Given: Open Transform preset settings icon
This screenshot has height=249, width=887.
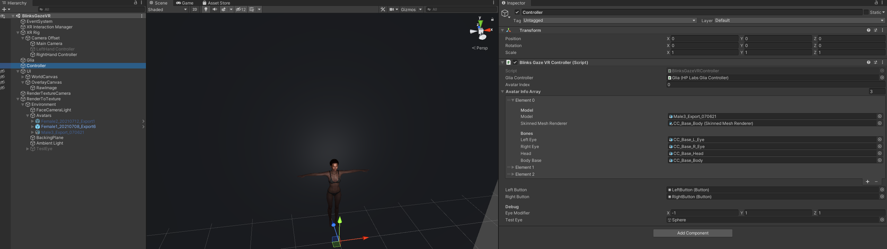Looking at the screenshot, I should click(x=876, y=30).
